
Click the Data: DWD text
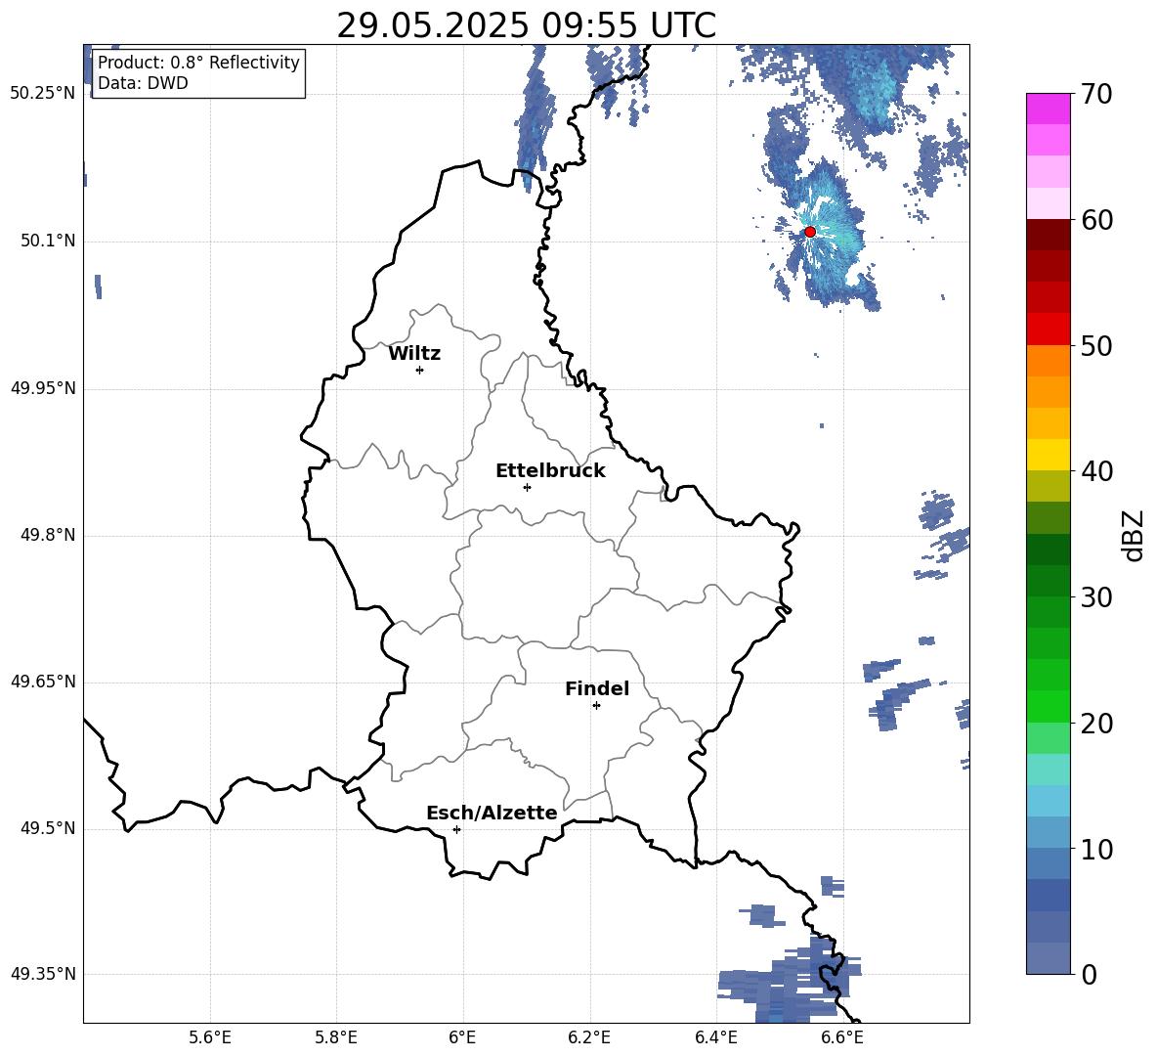click(x=143, y=83)
